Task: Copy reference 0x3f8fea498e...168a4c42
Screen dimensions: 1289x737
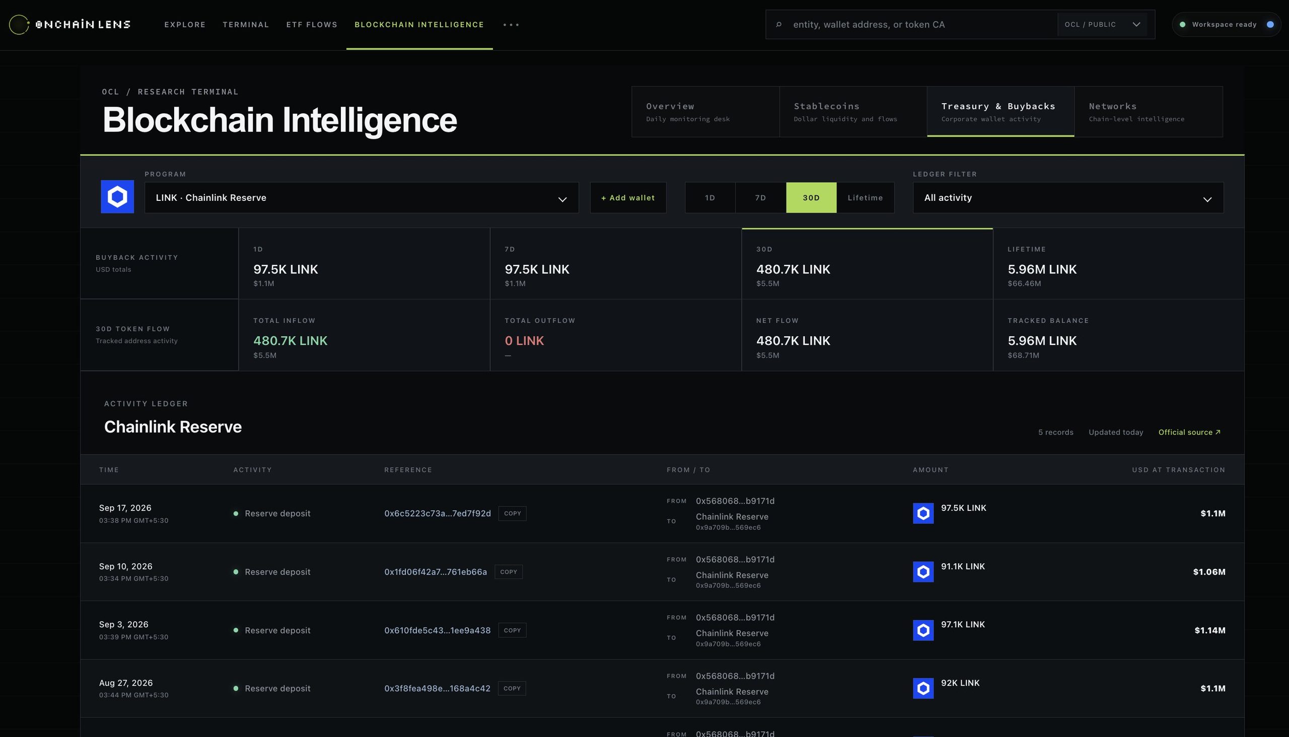Action: pos(512,688)
